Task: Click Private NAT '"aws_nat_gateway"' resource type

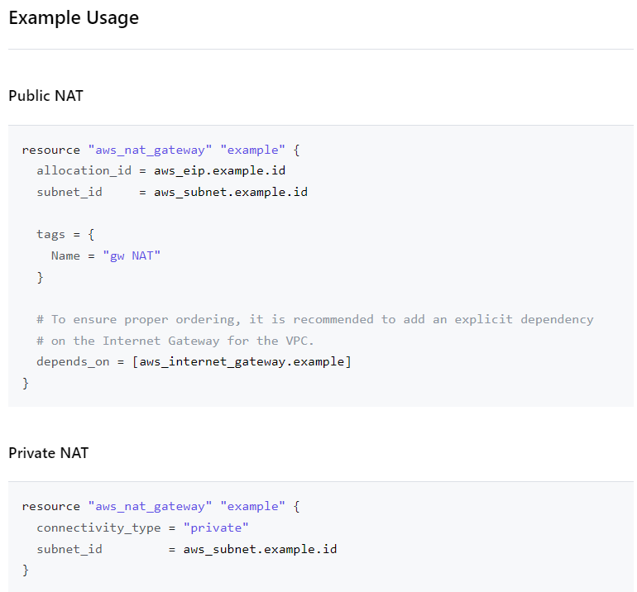Action: click(x=150, y=507)
